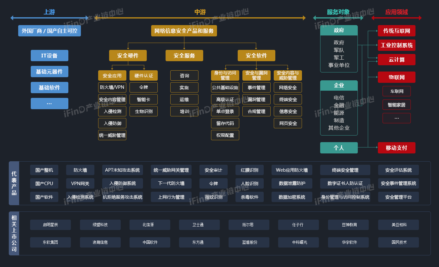Select the 安全硬件 category box
This screenshot has height=267, width=439.
click(x=128, y=55)
